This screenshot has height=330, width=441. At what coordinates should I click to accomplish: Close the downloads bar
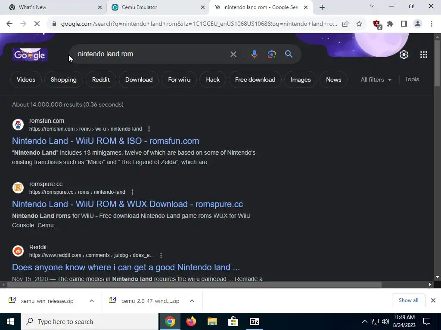point(433,300)
